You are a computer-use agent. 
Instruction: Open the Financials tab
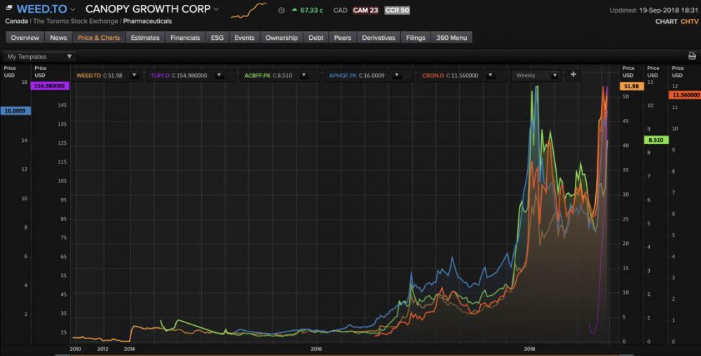[185, 38]
